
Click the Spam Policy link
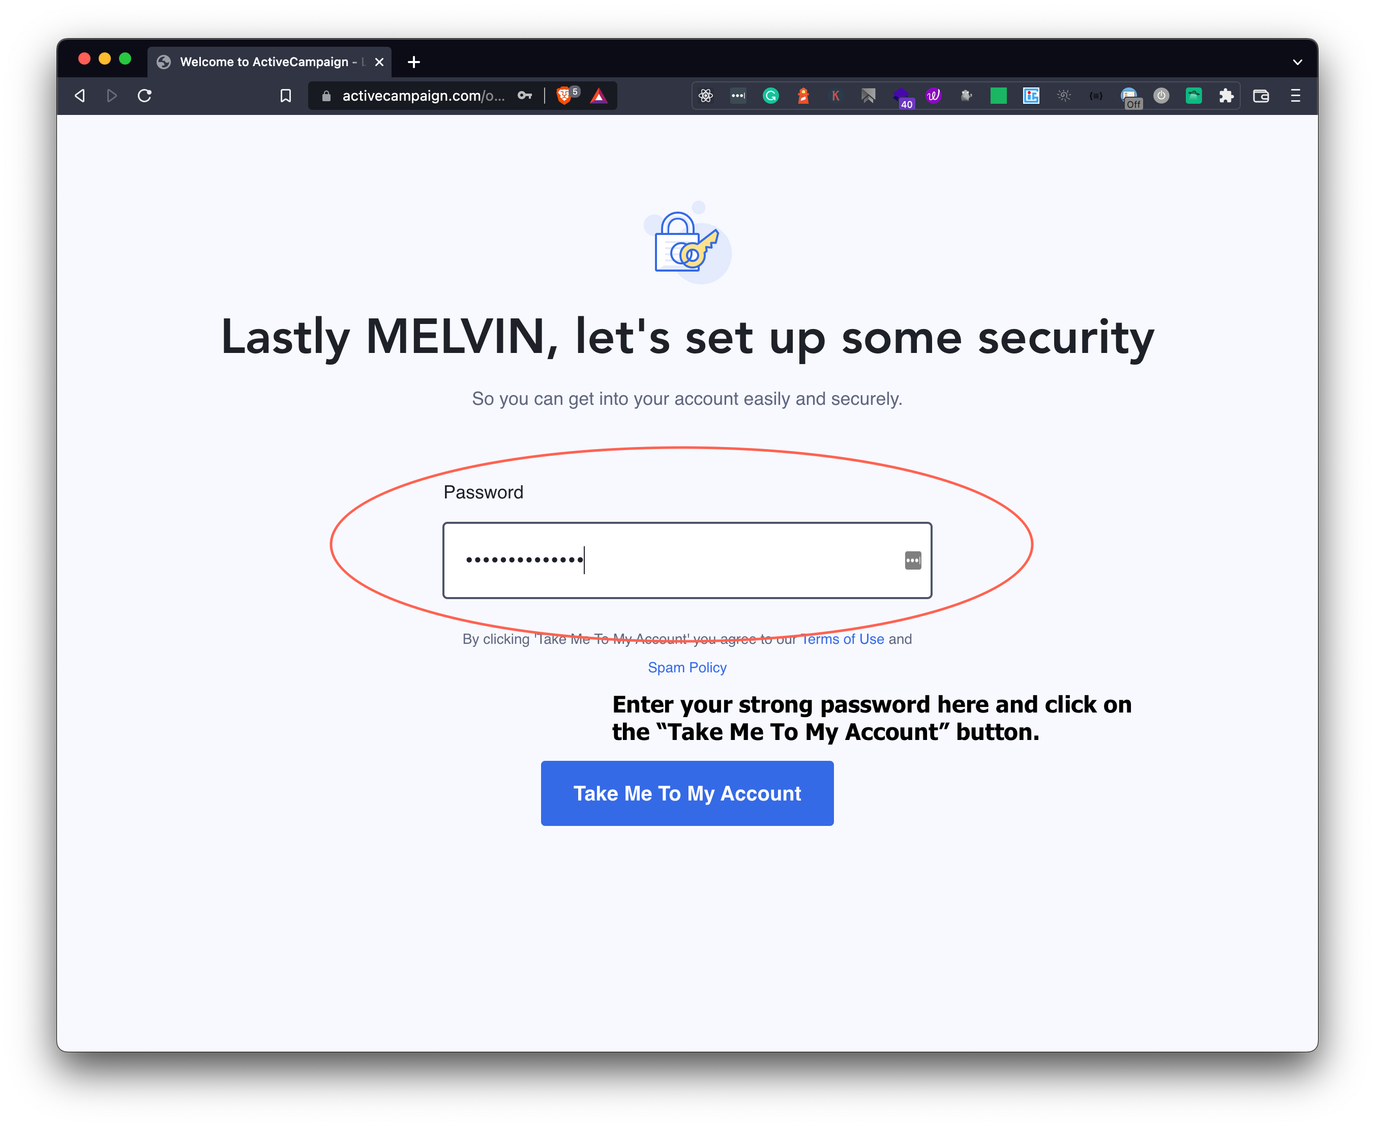pyautogui.click(x=686, y=666)
